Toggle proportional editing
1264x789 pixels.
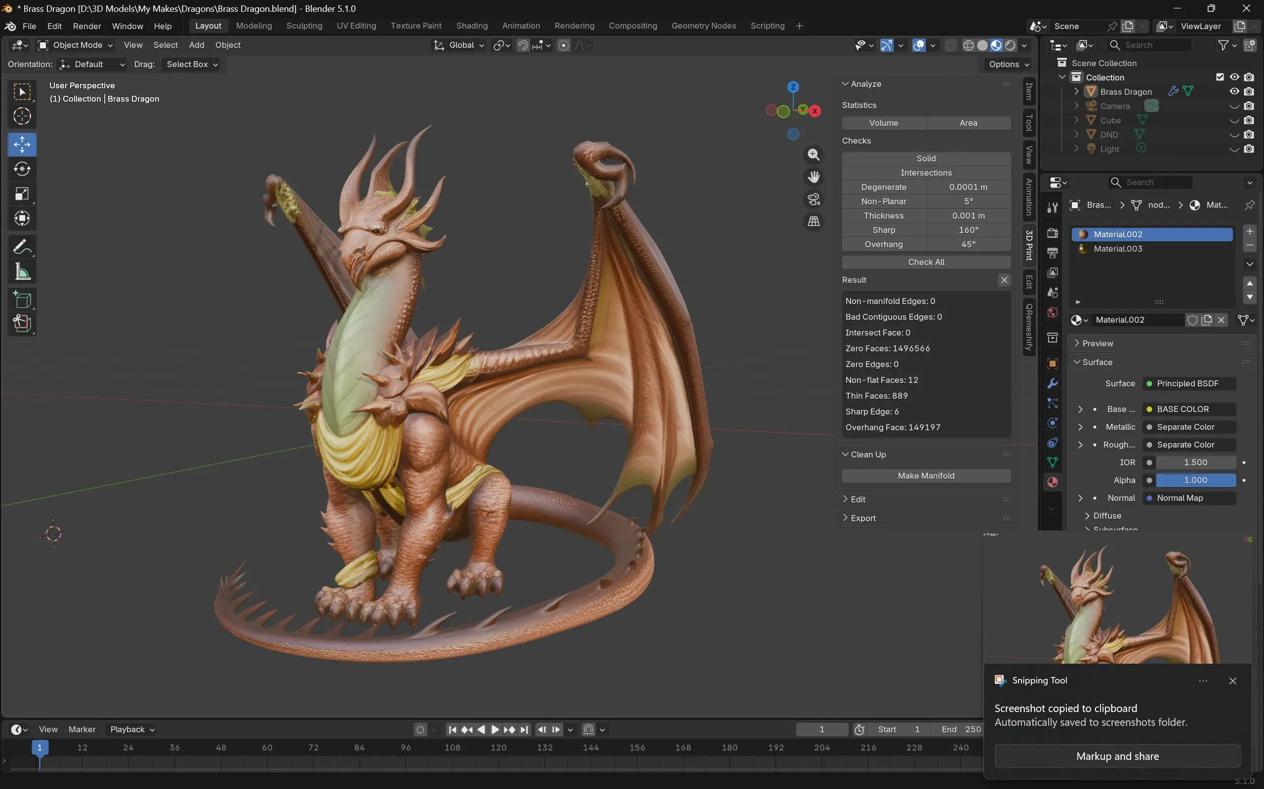[x=564, y=45]
